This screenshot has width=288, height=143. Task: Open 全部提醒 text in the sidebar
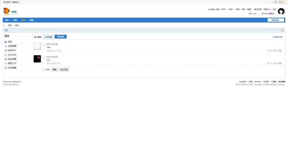coord(12,46)
